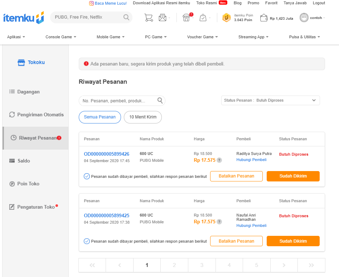
Task: Click the store icon with red alert
Action: pyautogui.click(x=187, y=18)
